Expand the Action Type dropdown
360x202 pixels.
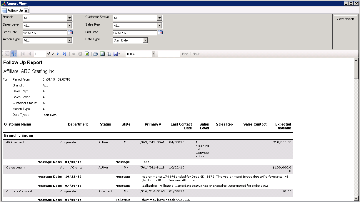click(70, 40)
